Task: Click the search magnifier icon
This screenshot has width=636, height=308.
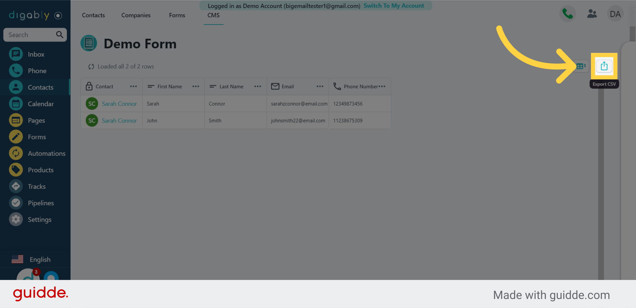Action: tap(60, 35)
